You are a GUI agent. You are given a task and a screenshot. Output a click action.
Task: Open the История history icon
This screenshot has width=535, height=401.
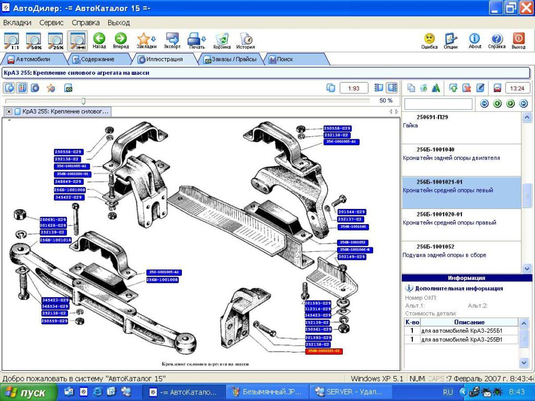246,41
